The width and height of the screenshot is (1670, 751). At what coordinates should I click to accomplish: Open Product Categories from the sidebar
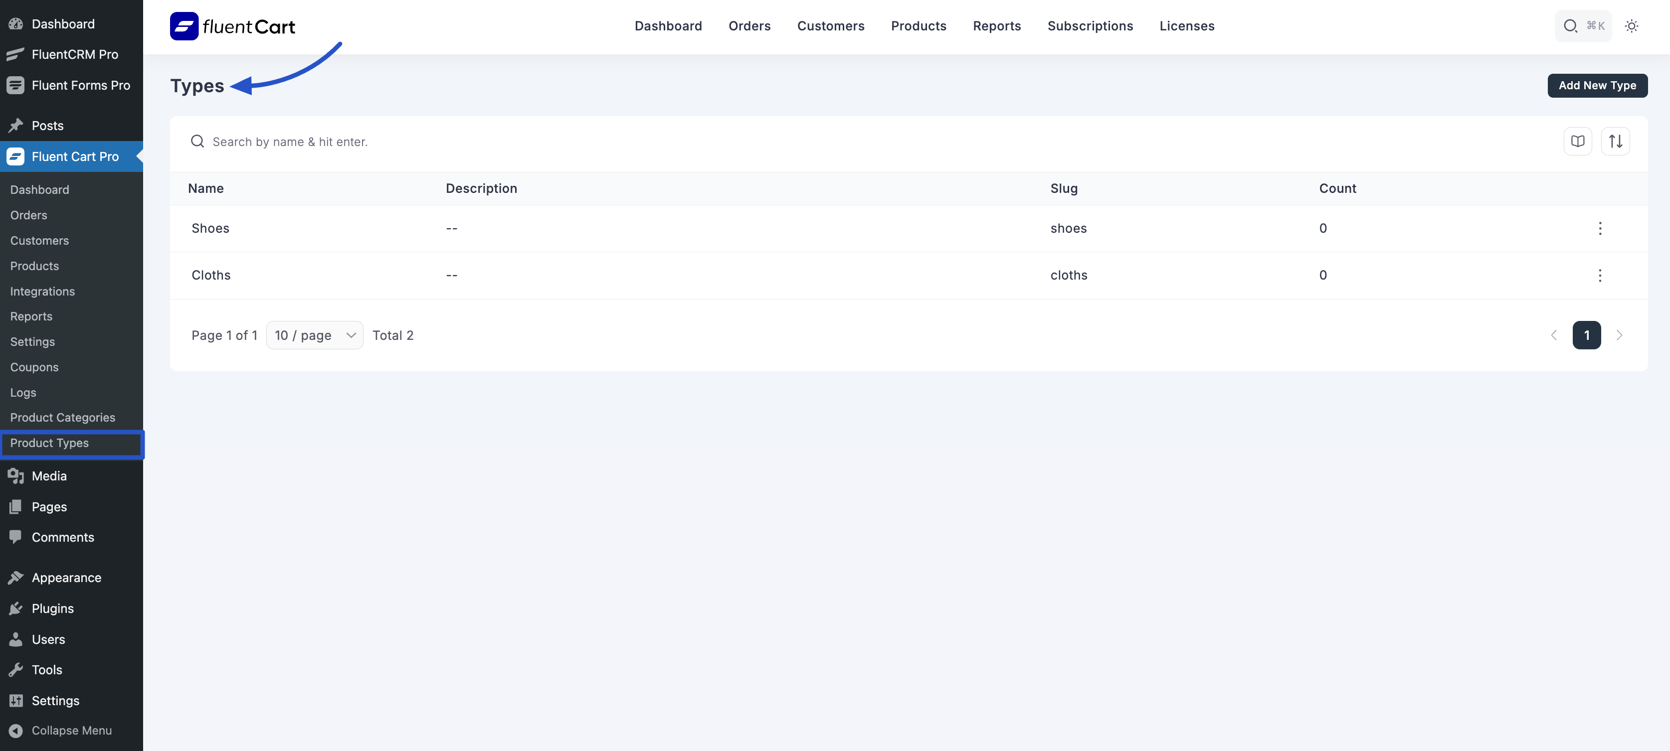(62, 417)
